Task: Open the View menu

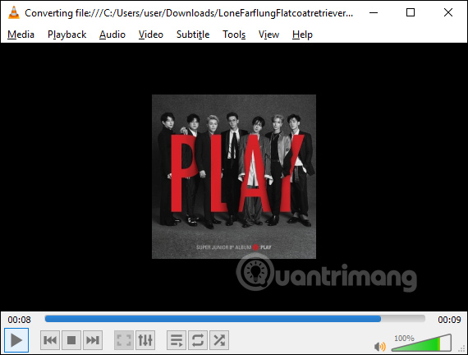Action: [x=268, y=35]
